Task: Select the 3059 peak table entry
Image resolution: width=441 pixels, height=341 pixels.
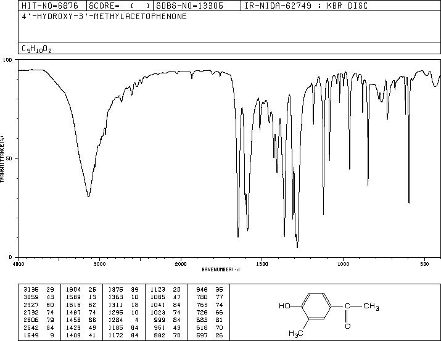Action: point(39,297)
